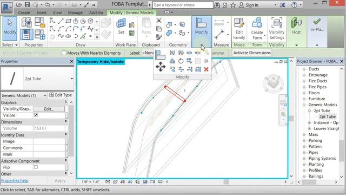The width and height of the screenshot is (346, 195).
Task: Click the Array tool in Modify flyout
Action: [x=189, y=61]
